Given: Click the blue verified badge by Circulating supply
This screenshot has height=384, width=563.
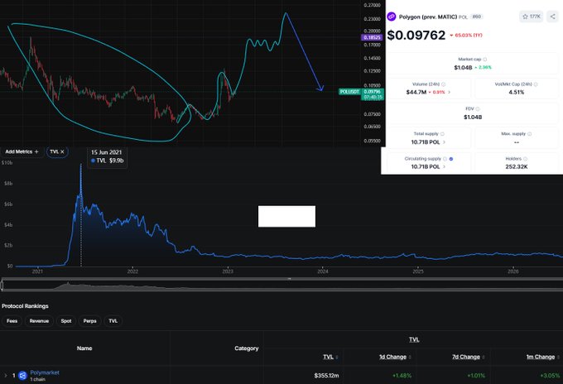Looking at the screenshot, I should point(451,159).
